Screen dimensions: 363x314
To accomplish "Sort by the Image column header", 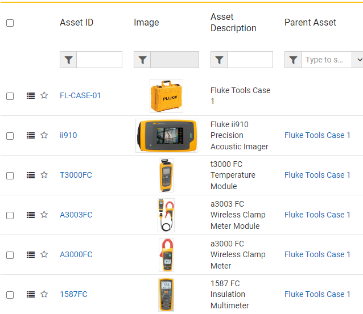I will point(146,22).
